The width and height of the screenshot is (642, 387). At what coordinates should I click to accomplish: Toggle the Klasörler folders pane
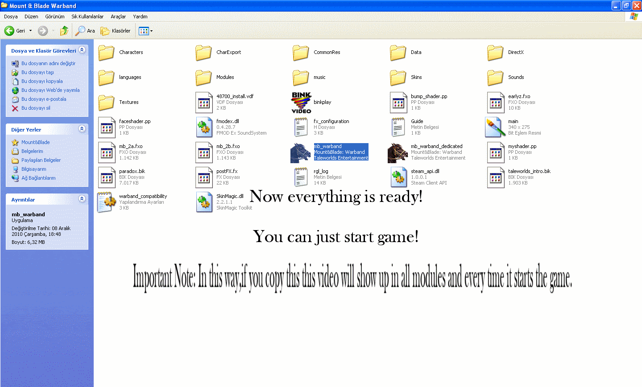coord(116,31)
